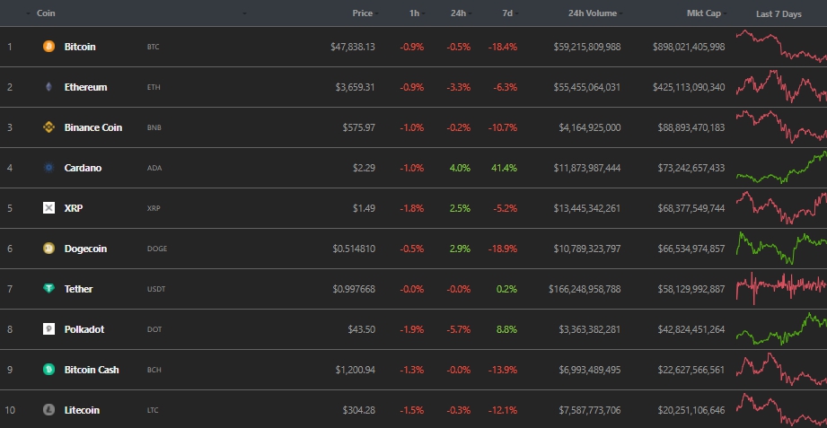Image resolution: width=827 pixels, height=428 pixels.
Task: Open the Bitcoin 7-day sparkline chart
Action: tap(780, 47)
